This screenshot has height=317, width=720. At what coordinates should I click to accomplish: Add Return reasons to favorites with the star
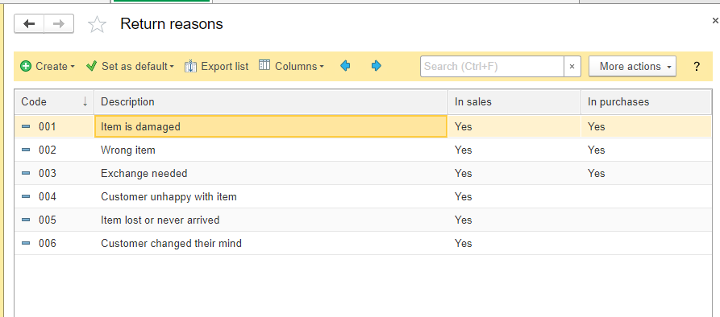pos(97,24)
